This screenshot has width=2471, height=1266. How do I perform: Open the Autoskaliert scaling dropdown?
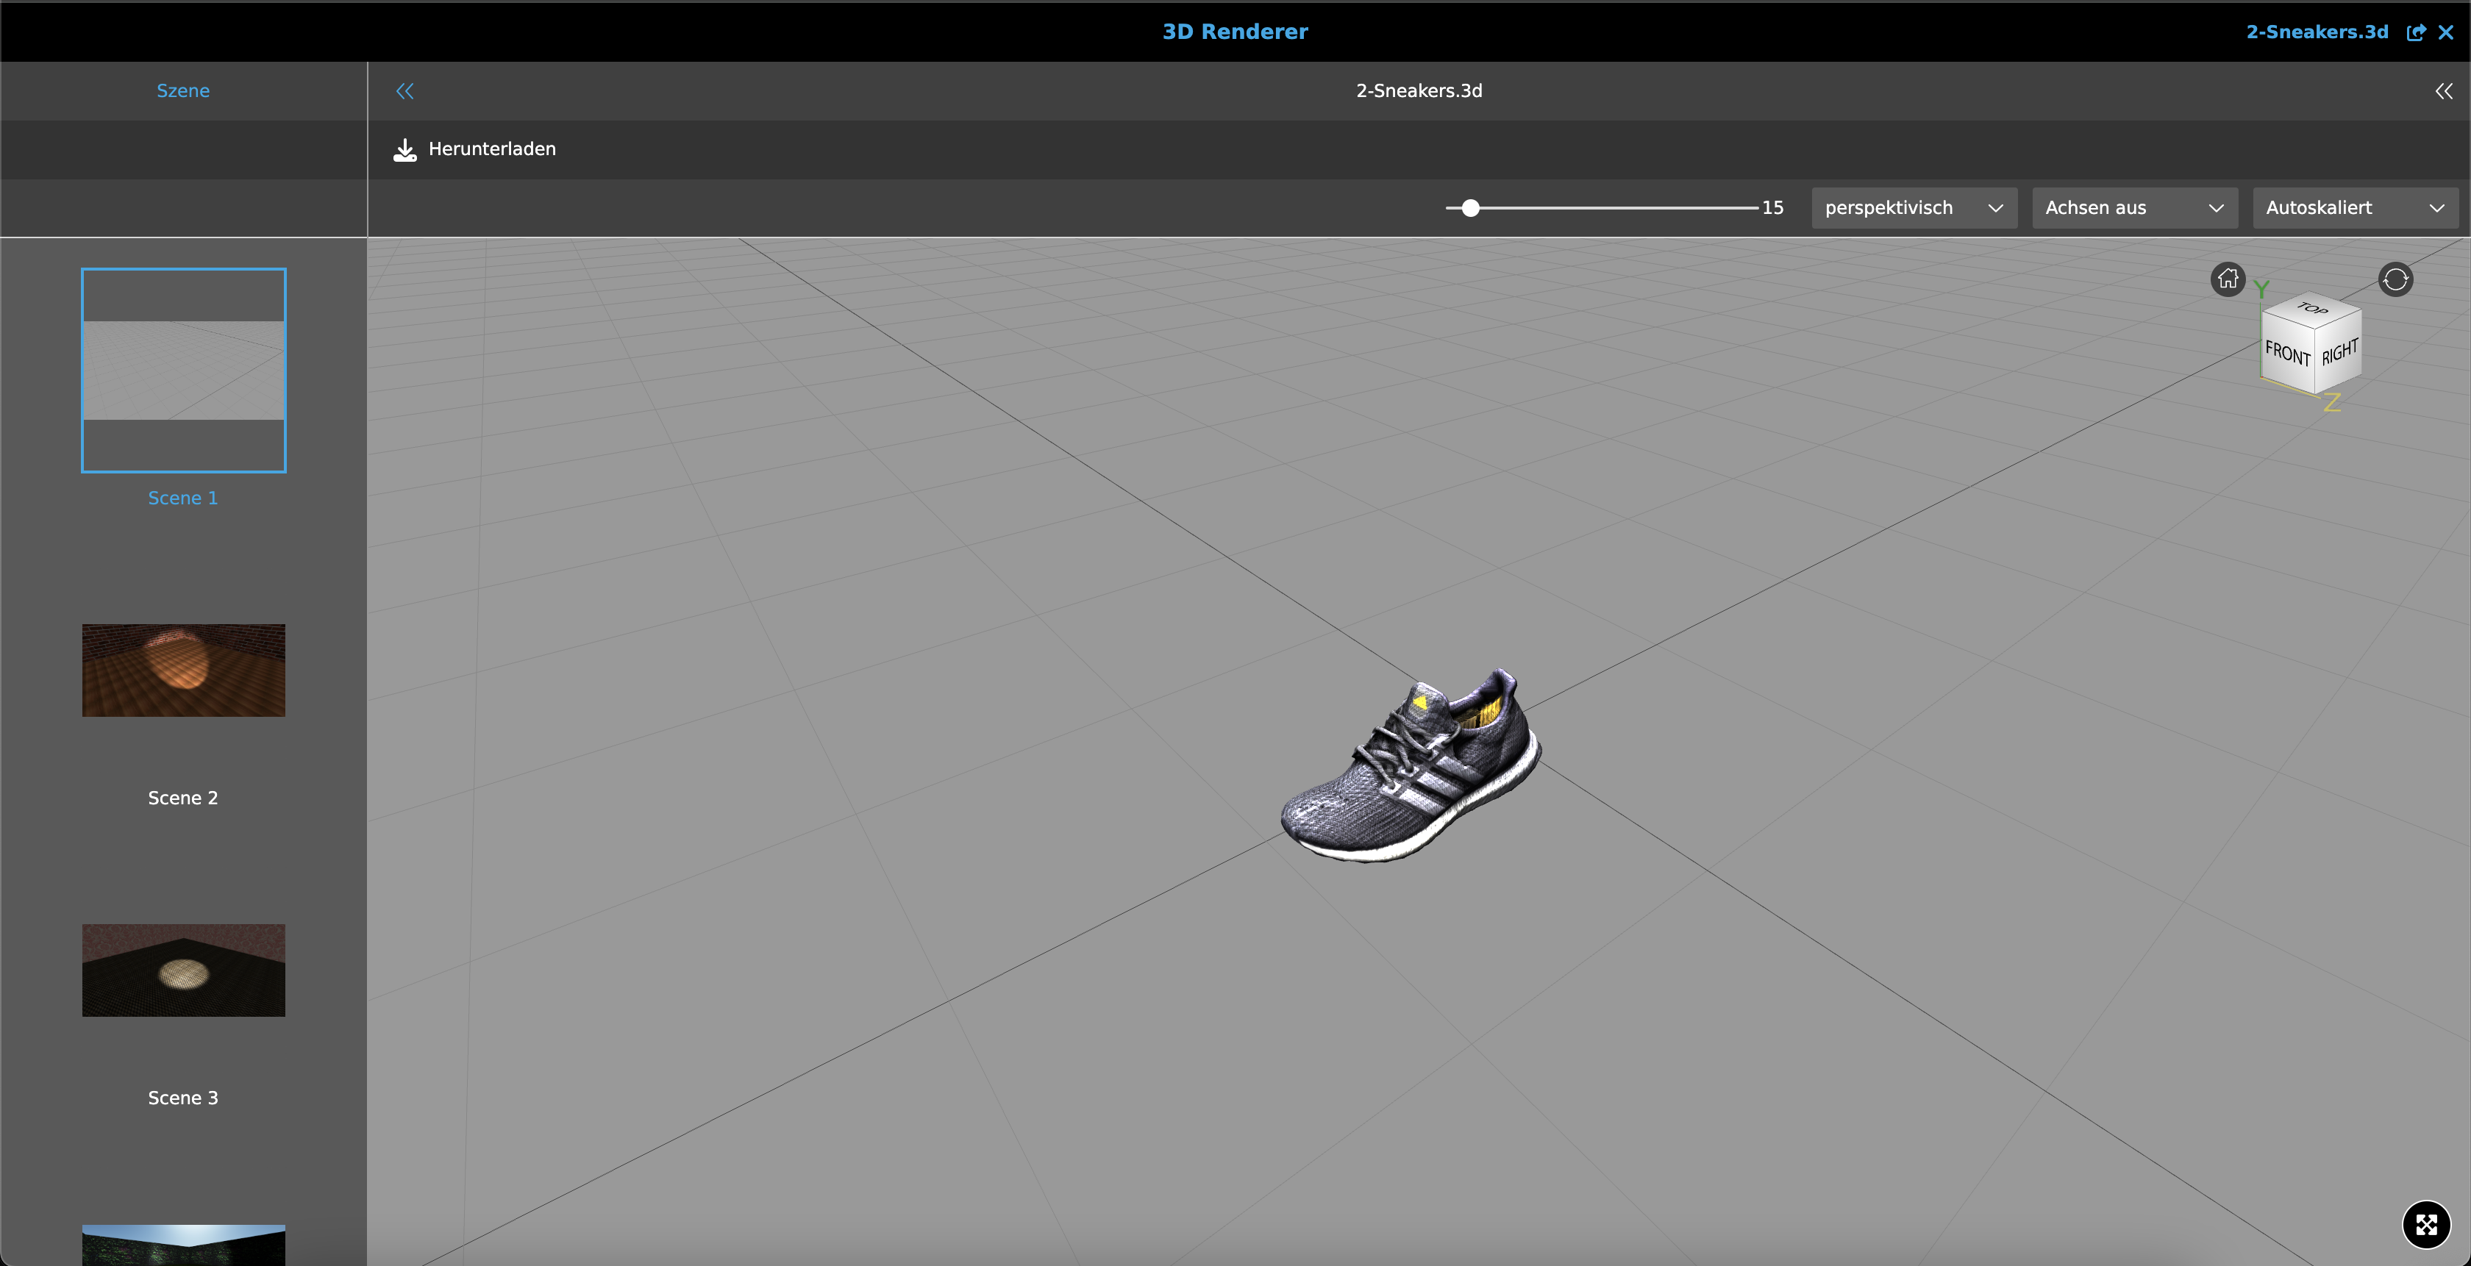point(2355,208)
